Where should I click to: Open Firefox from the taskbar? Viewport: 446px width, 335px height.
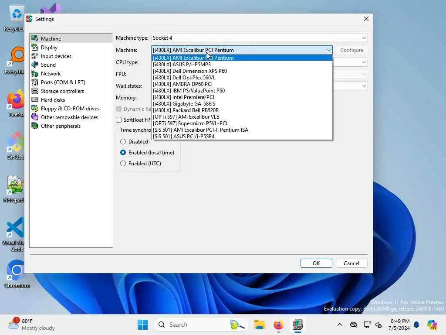pyautogui.click(x=278, y=325)
